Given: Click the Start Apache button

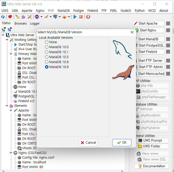Looking at the screenshot, I should 149,23.
